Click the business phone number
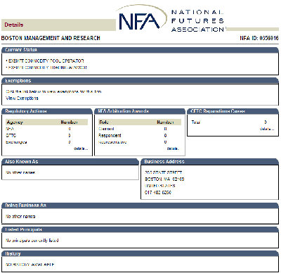 (x=158, y=192)
